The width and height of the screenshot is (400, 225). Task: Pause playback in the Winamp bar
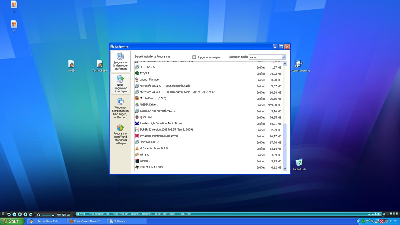tap(20, 214)
